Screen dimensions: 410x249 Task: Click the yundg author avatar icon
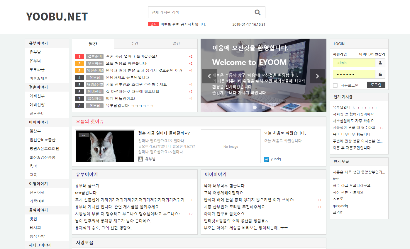(x=266, y=159)
